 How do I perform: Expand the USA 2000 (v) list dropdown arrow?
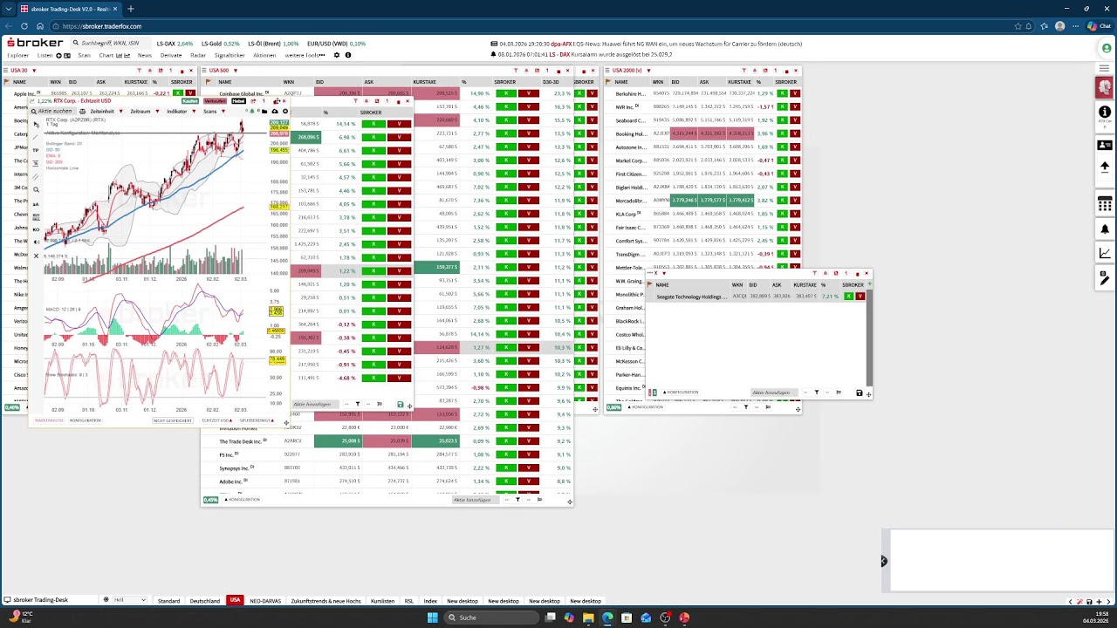[x=648, y=70]
